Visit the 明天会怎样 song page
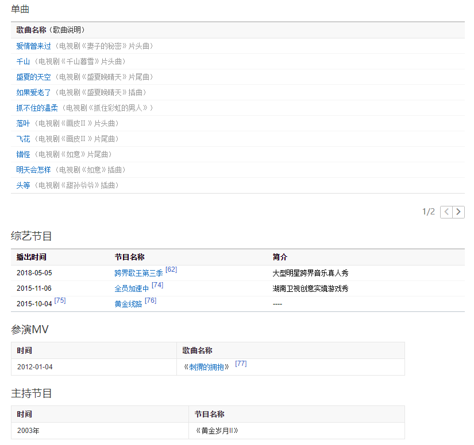This screenshot has width=474, height=445. 33,170
